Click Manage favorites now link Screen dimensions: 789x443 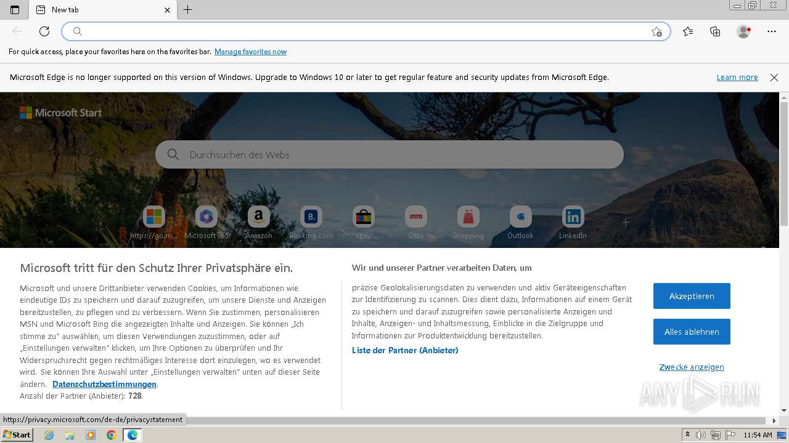click(250, 52)
